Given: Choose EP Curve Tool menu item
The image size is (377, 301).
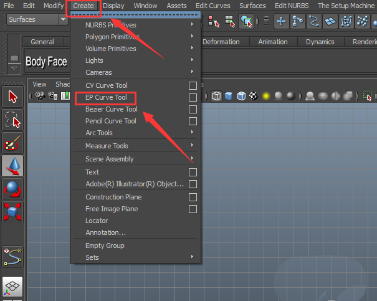Looking at the screenshot, I should (x=106, y=97).
